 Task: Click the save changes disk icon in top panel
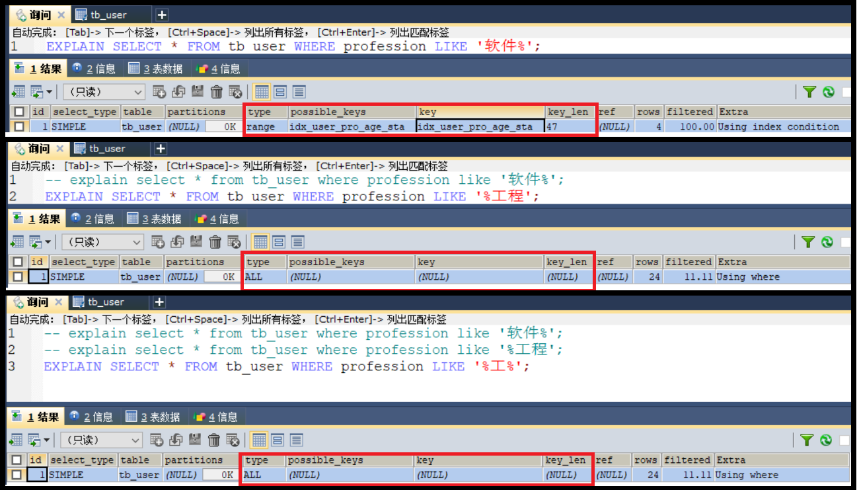pyautogui.click(x=197, y=92)
